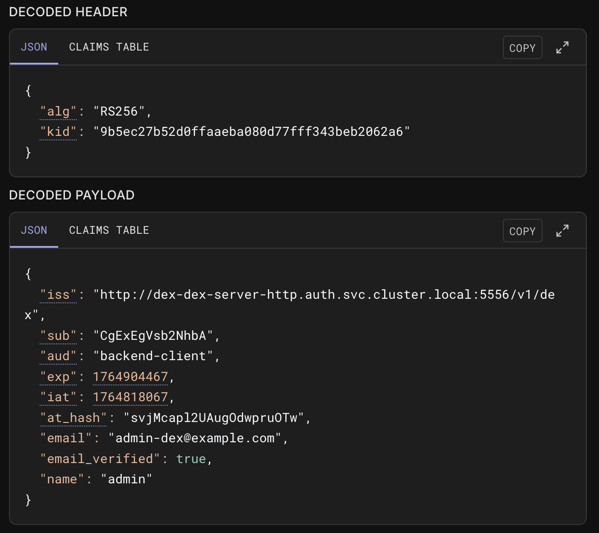This screenshot has height=533, width=599.
Task: Expand the decoded header to fullscreen
Action: click(x=562, y=47)
